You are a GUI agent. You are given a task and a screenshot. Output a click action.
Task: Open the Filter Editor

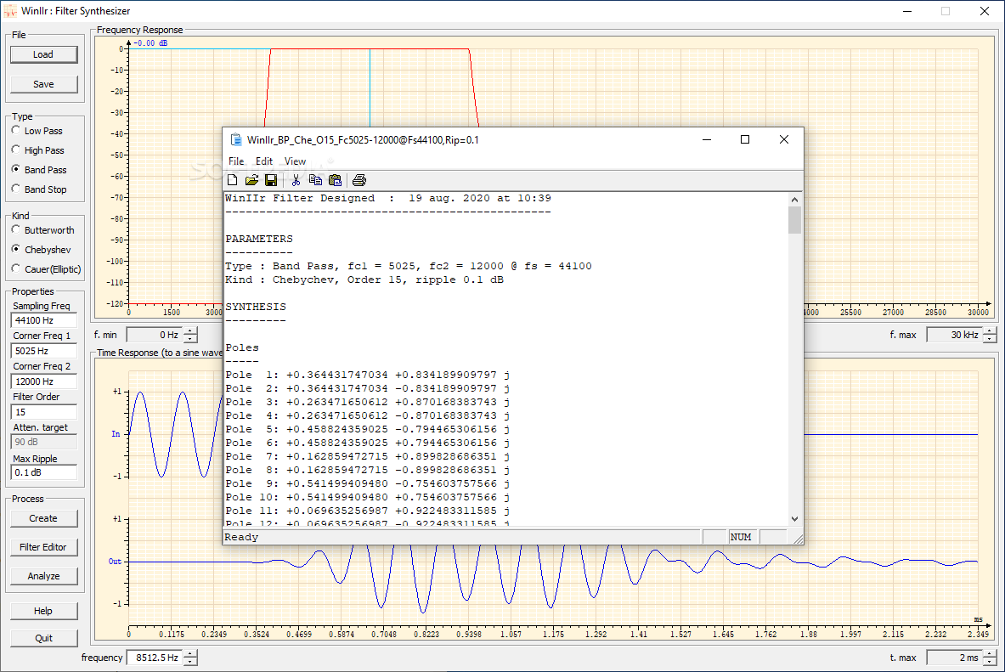[x=43, y=547]
